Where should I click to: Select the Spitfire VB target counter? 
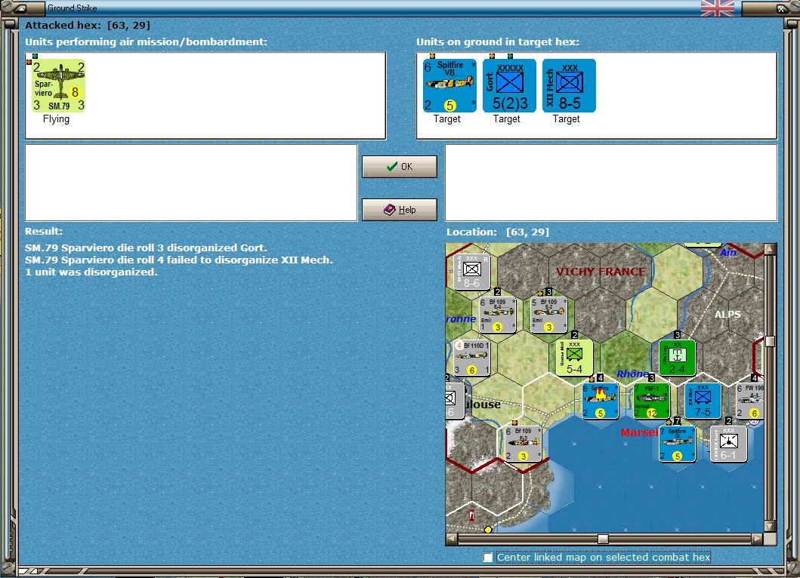tap(449, 85)
